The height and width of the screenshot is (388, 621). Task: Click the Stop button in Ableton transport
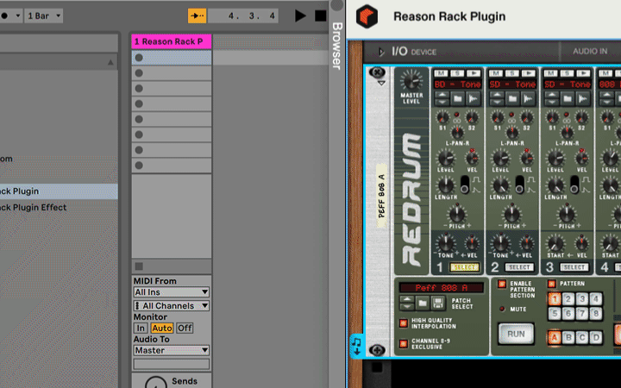(320, 16)
